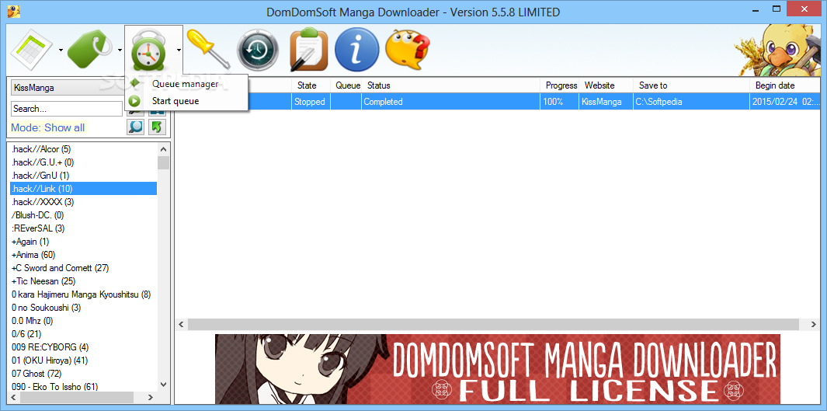Viewport: 827px width, 411px height.
Task: Select .hack//Alcor (5) in manga list
Action: tap(83, 149)
